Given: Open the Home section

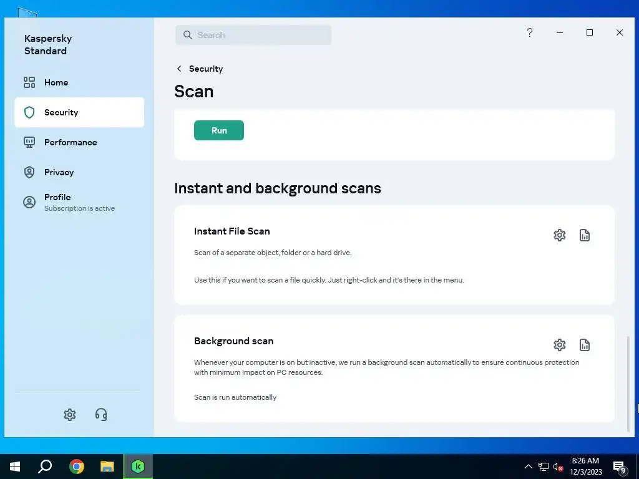Looking at the screenshot, I should point(79,82).
